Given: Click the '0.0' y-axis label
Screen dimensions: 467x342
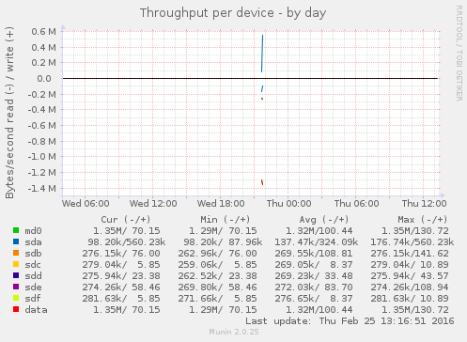Looking at the screenshot, I should [44, 79].
